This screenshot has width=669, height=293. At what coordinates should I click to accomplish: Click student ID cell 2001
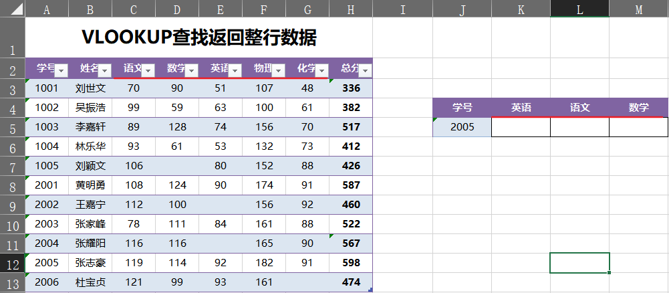(47, 185)
